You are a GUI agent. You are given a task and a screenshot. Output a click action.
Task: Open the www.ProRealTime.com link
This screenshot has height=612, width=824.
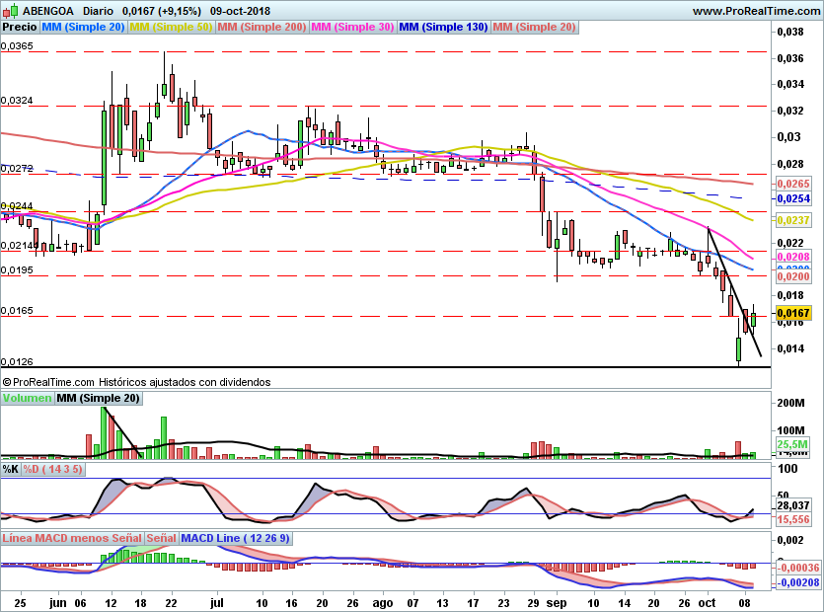pyautogui.click(x=756, y=11)
